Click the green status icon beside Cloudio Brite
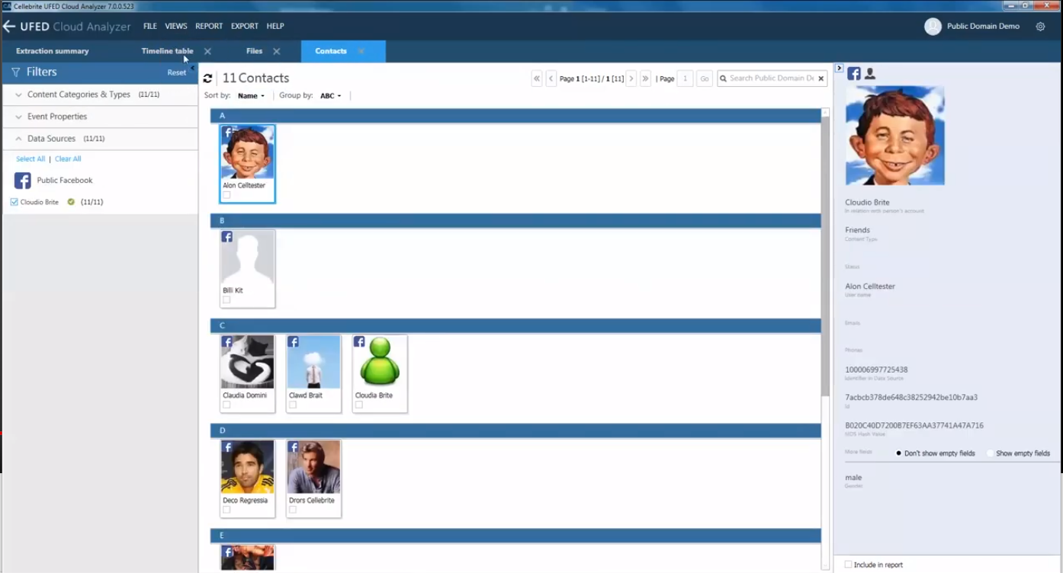This screenshot has width=1063, height=573. pos(71,202)
